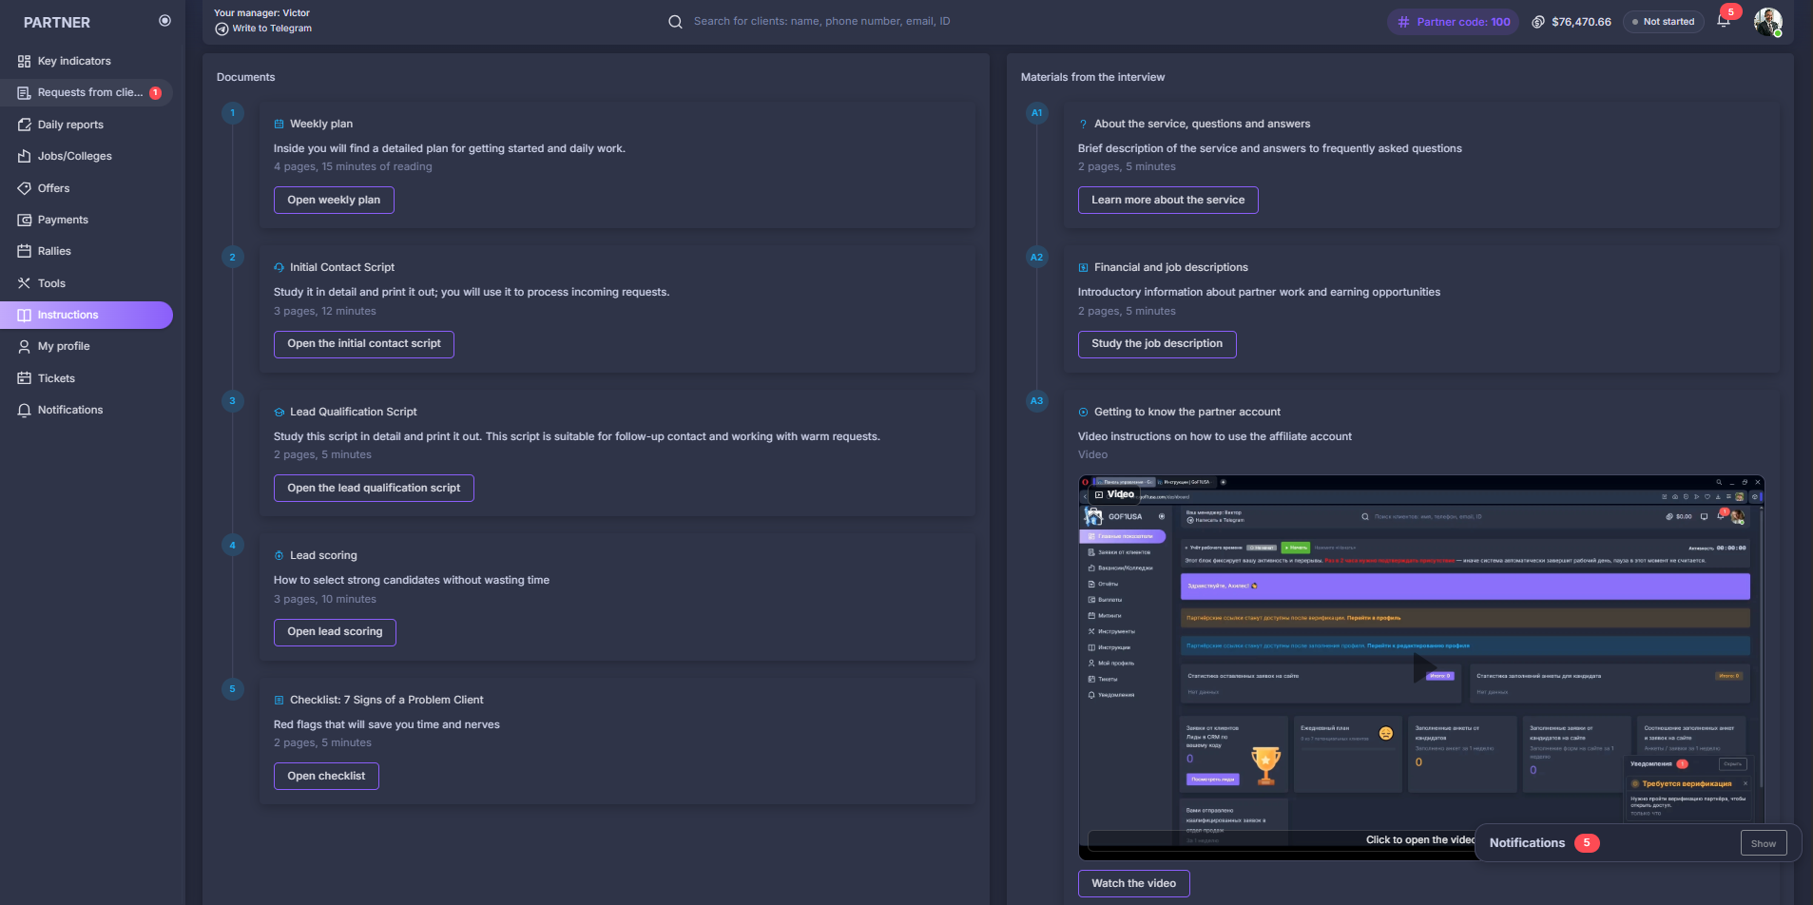Open Requests from clients menu item
Viewport: 1813px width, 905px height.
pos(89,92)
